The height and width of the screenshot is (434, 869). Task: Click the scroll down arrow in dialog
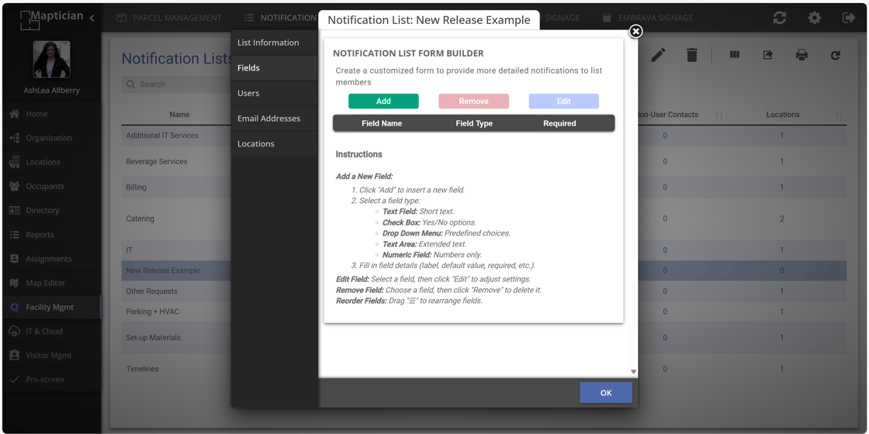point(633,372)
